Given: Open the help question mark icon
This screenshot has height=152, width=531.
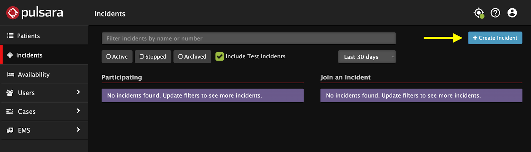Looking at the screenshot, I should [x=495, y=13].
